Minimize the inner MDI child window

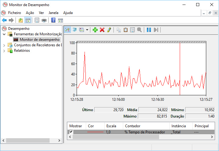(204, 13)
